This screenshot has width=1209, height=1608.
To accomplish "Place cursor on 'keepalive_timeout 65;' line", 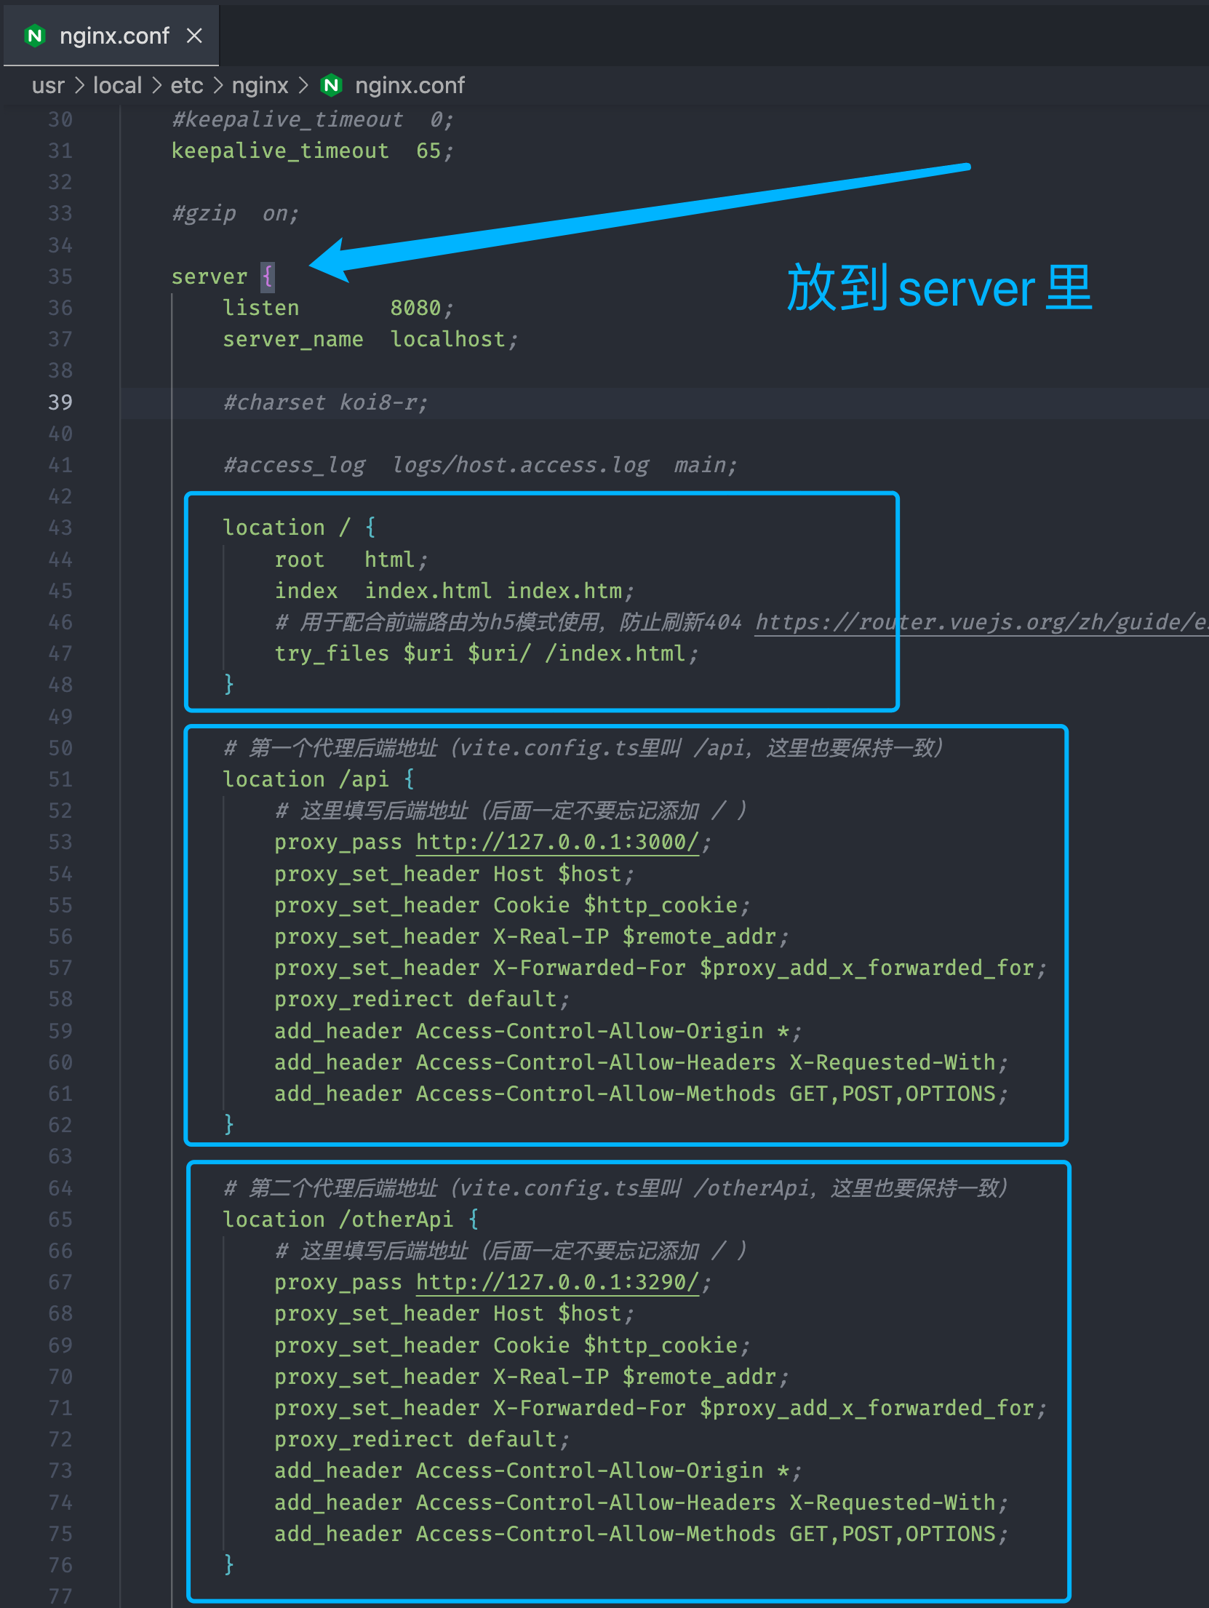I will point(312,151).
